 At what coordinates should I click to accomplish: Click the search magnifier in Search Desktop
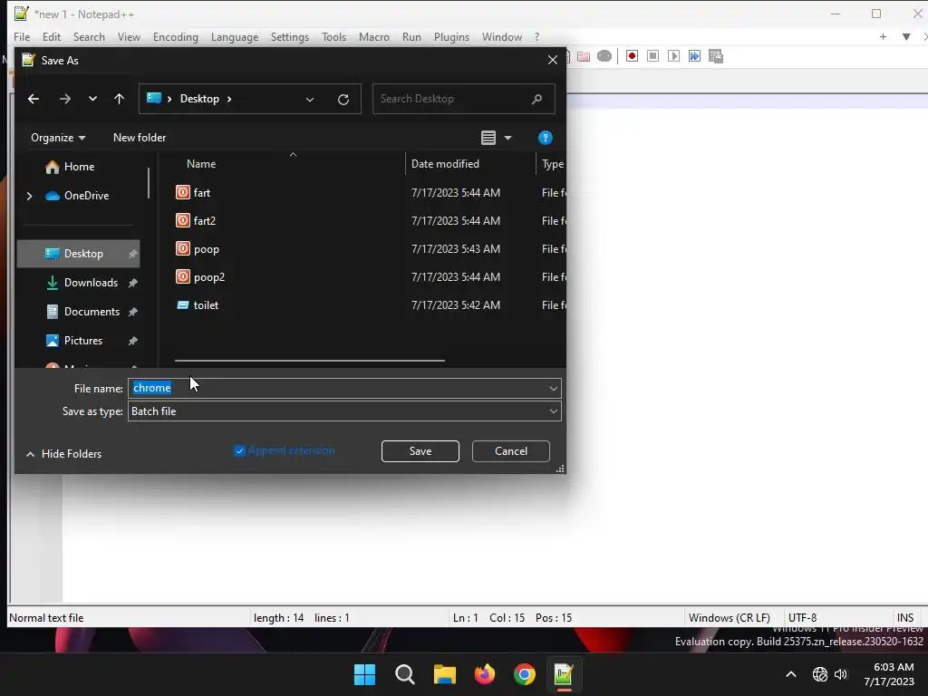pos(536,99)
